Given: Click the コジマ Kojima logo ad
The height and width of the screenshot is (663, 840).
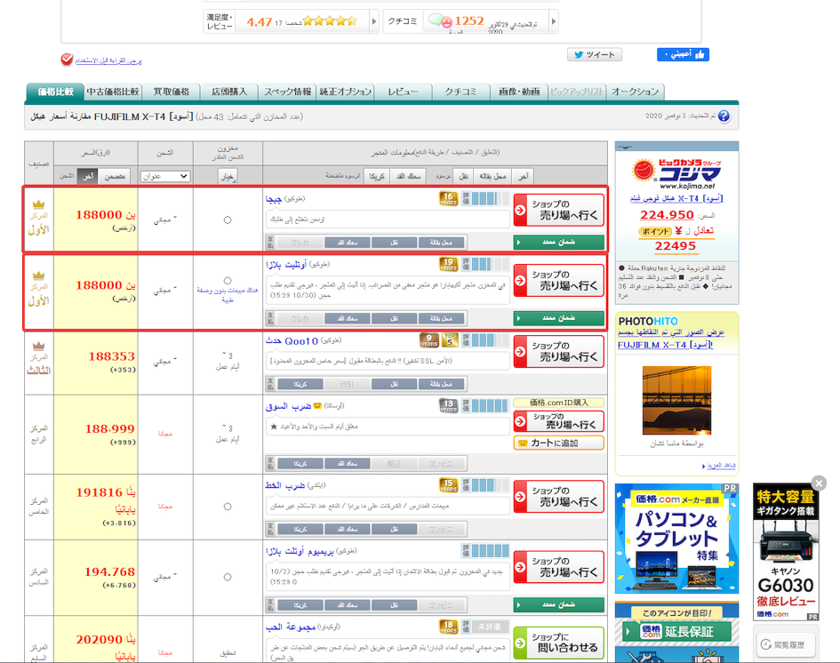Looking at the screenshot, I should pyautogui.click(x=676, y=173).
